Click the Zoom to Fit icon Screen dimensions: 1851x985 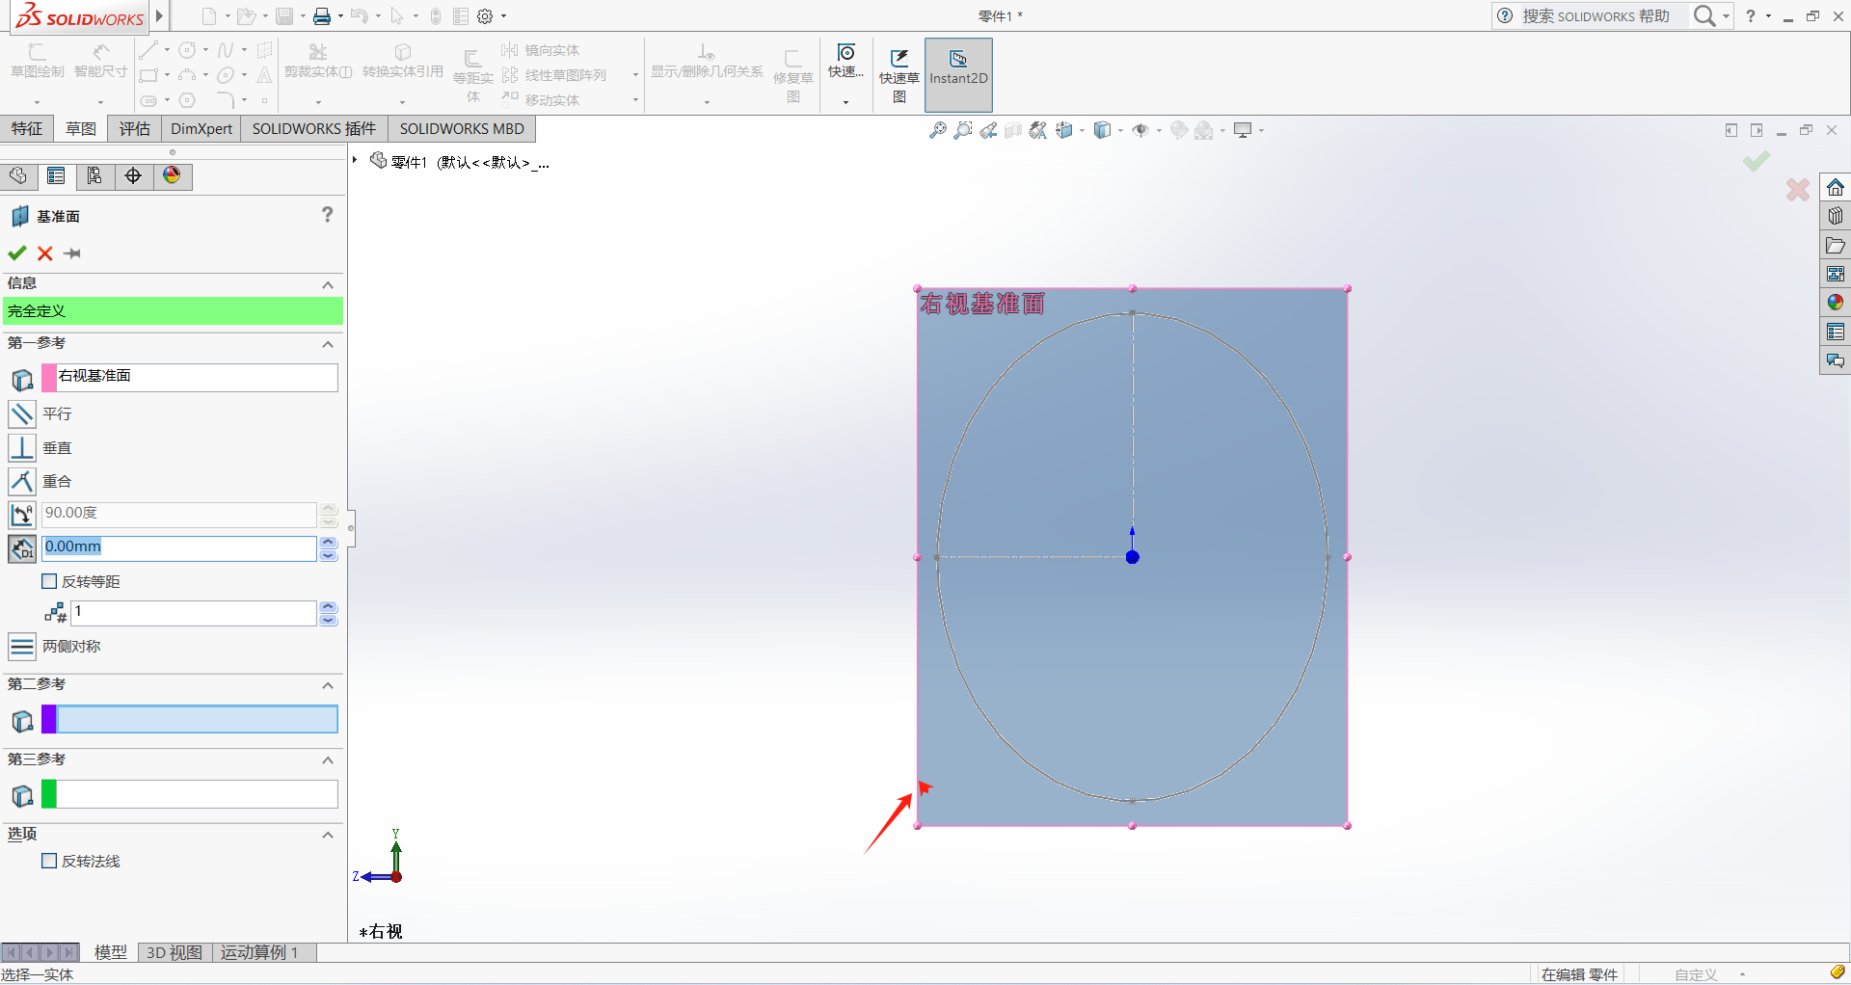(937, 130)
